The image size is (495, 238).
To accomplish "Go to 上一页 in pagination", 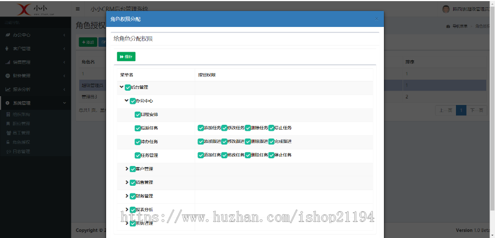I will (x=446, y=110).
